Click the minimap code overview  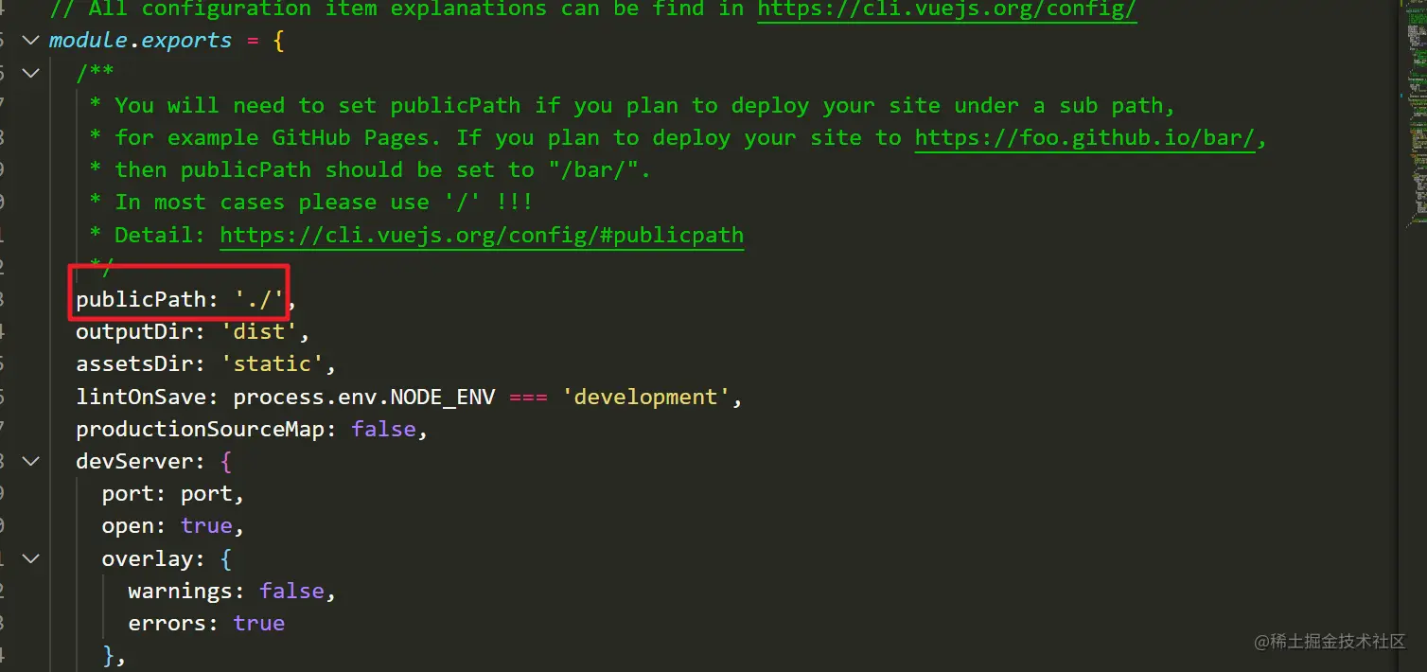pyautogui.click(x=1413, y=114)
